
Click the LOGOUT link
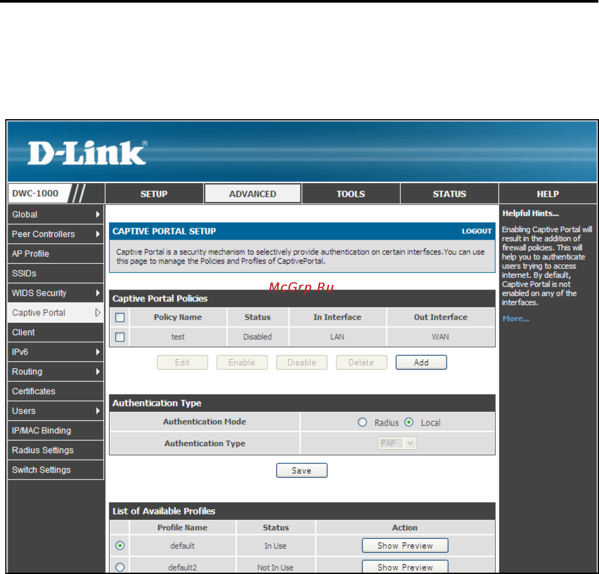point(477,231)
